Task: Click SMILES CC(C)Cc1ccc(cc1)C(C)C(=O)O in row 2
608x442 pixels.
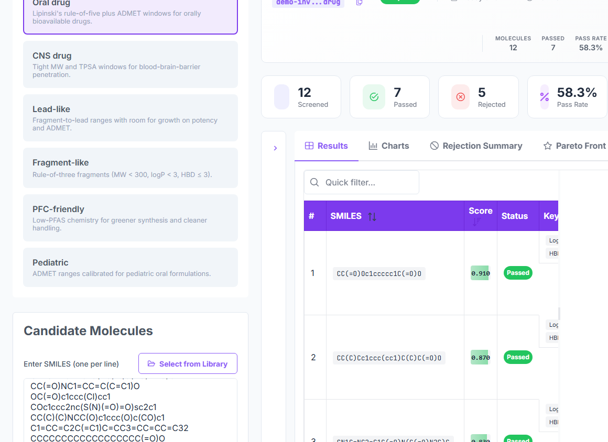Action: (389, 358)
